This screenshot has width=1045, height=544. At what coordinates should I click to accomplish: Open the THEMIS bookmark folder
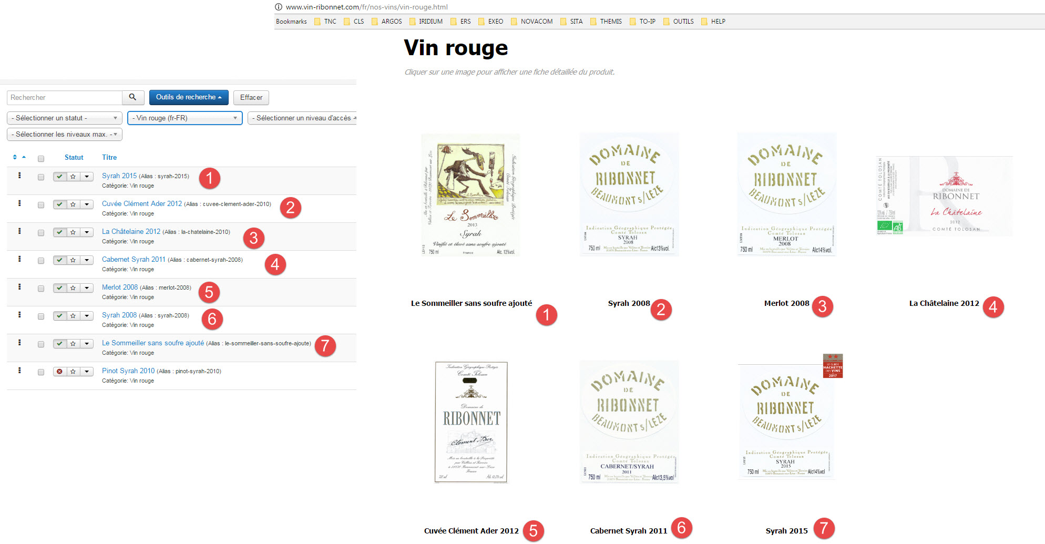[x=606, y=22]
